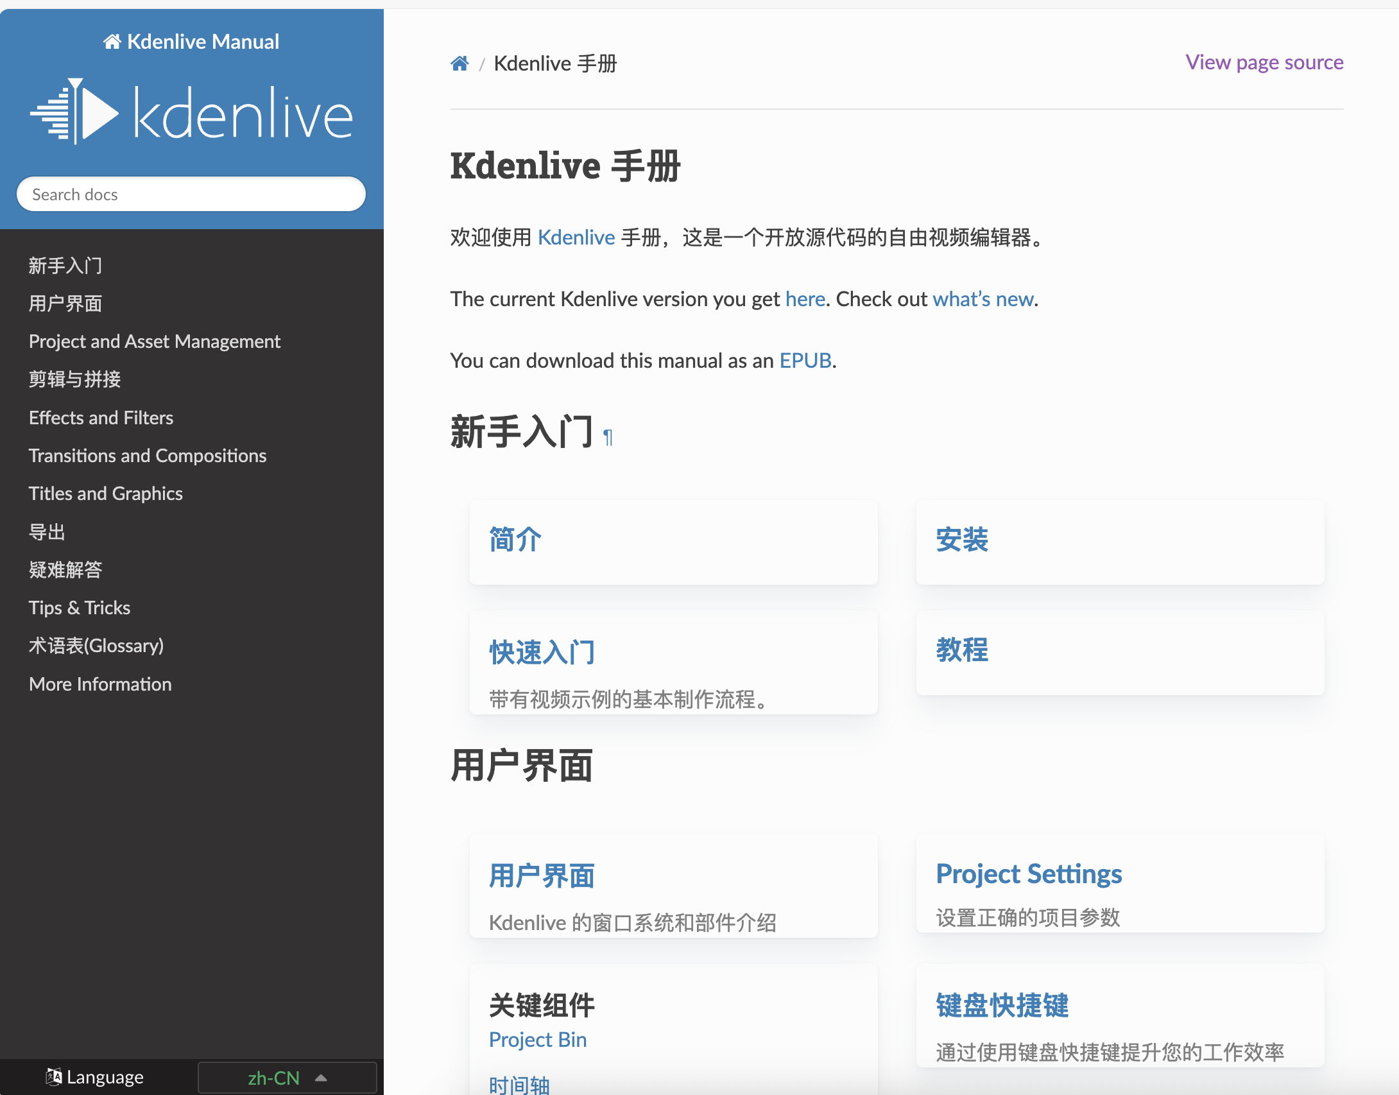Screen dimensions: 1399x1095
Task: Click the what's new link
Action: pyautogui.click(x=983, y=299)
